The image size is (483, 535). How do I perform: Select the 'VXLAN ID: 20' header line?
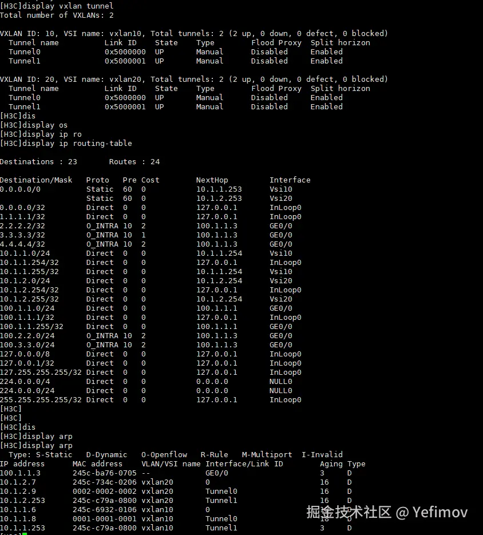[194, 79]
